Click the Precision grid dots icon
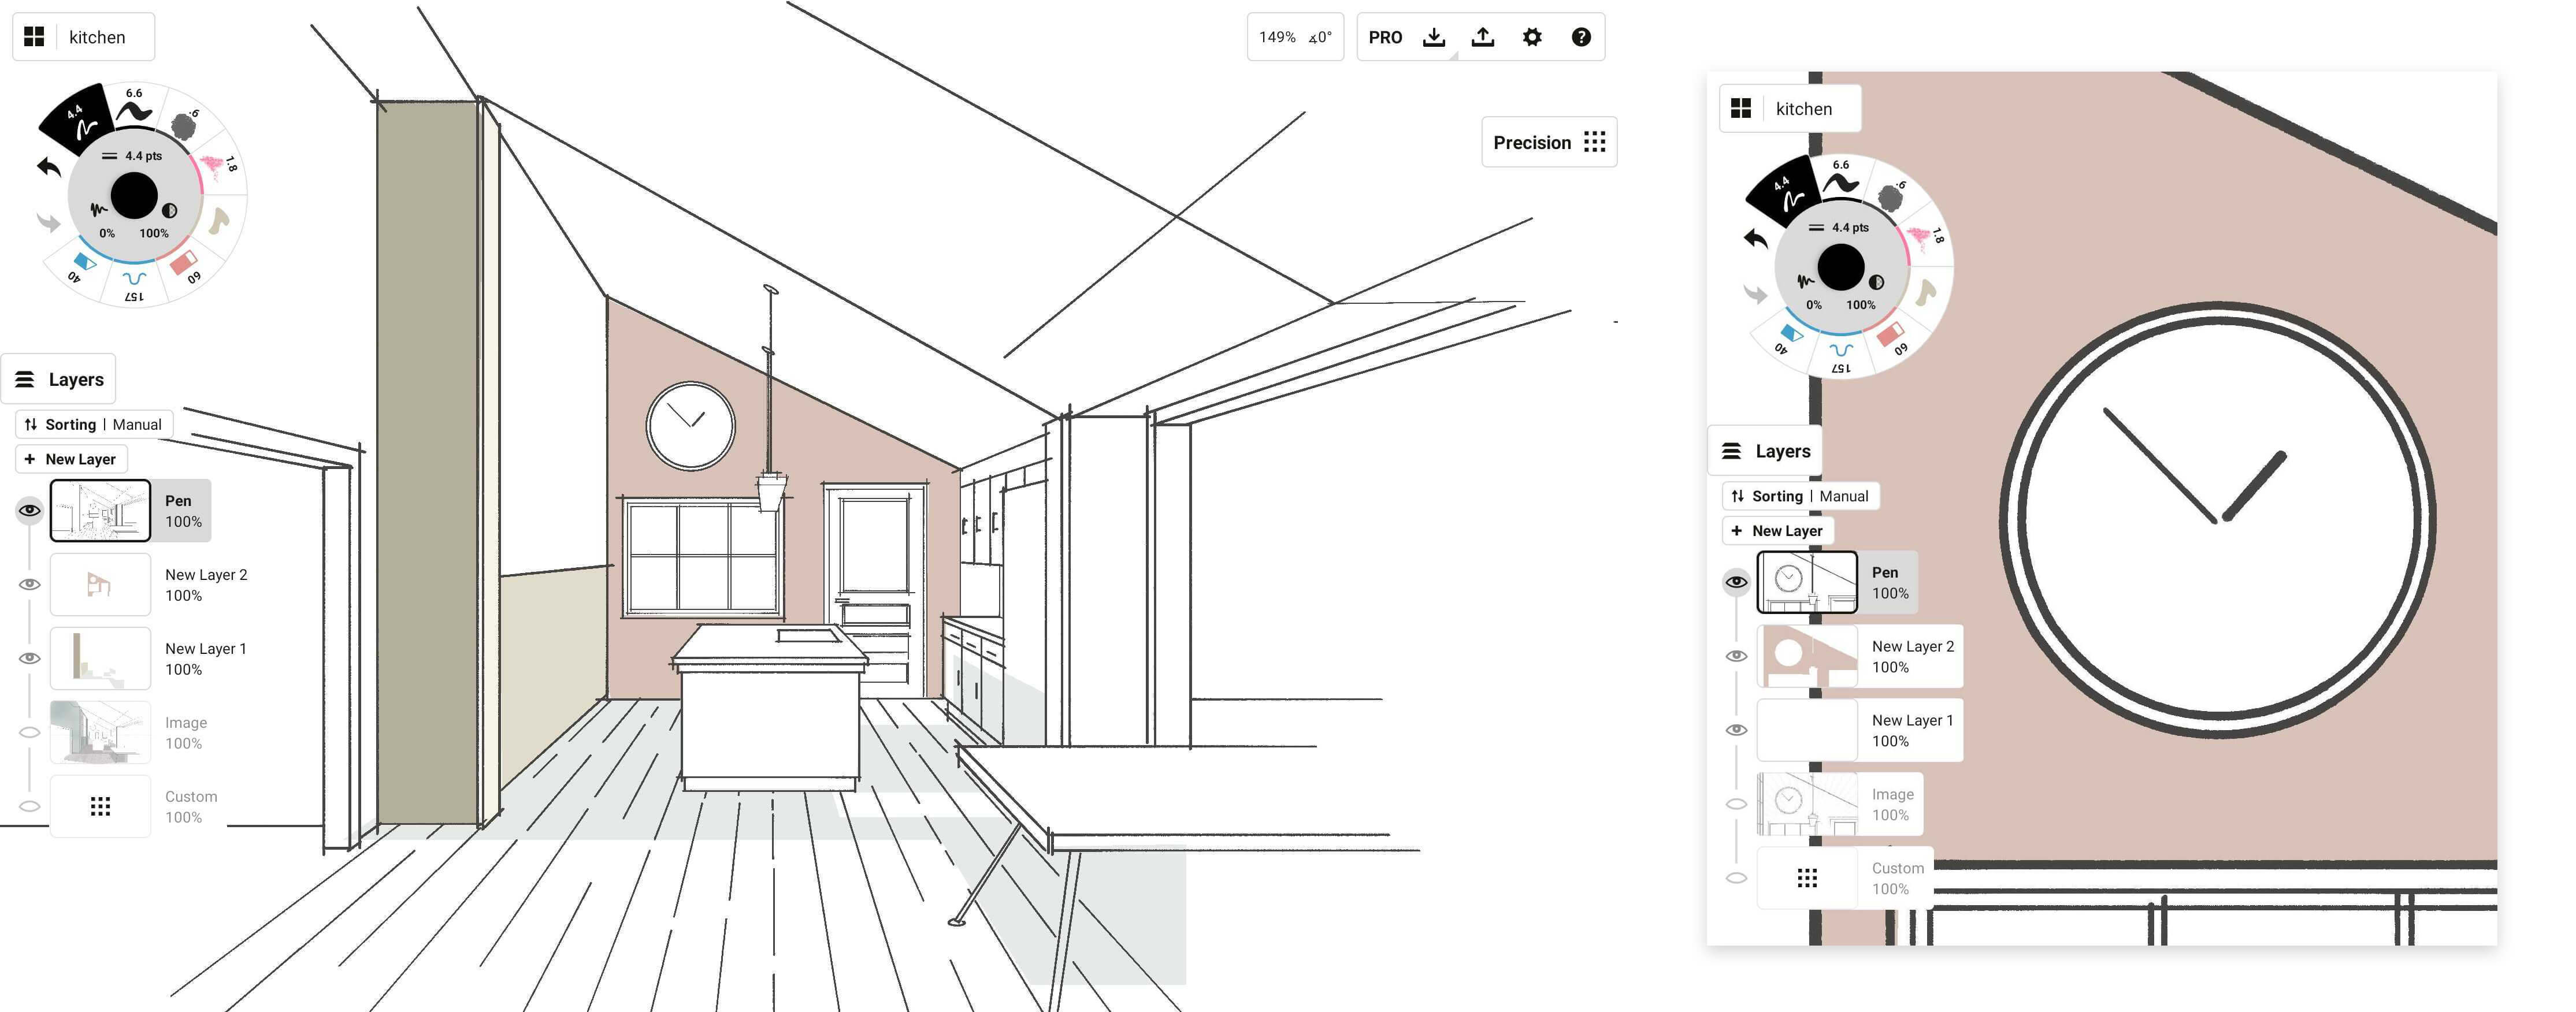The width and height of the screenshot is (2576, 1012). pyautogui.click(x=1595, y=142)
